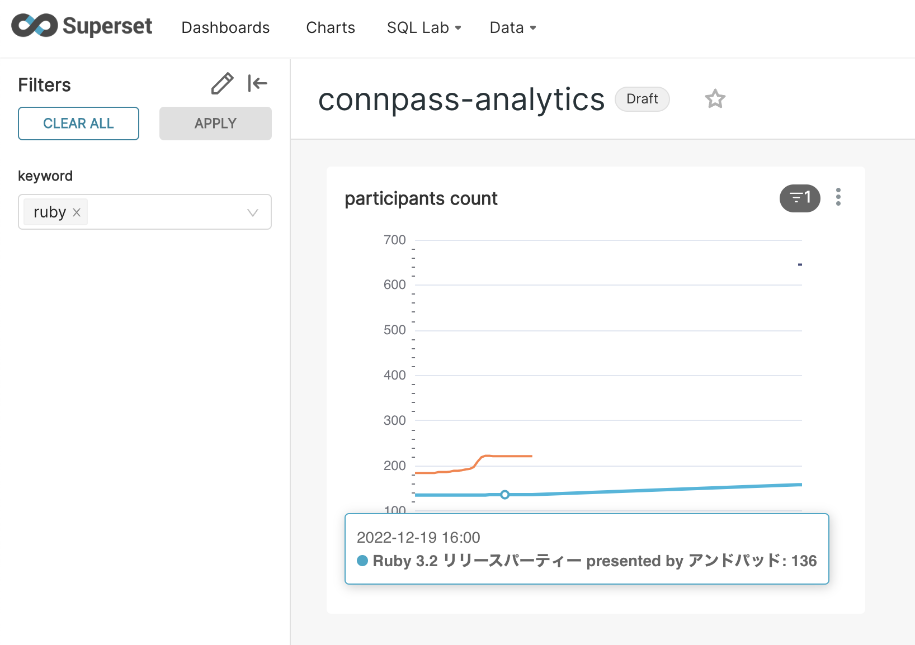
Task: Click the Superset logo
Action: click(82, 26)
